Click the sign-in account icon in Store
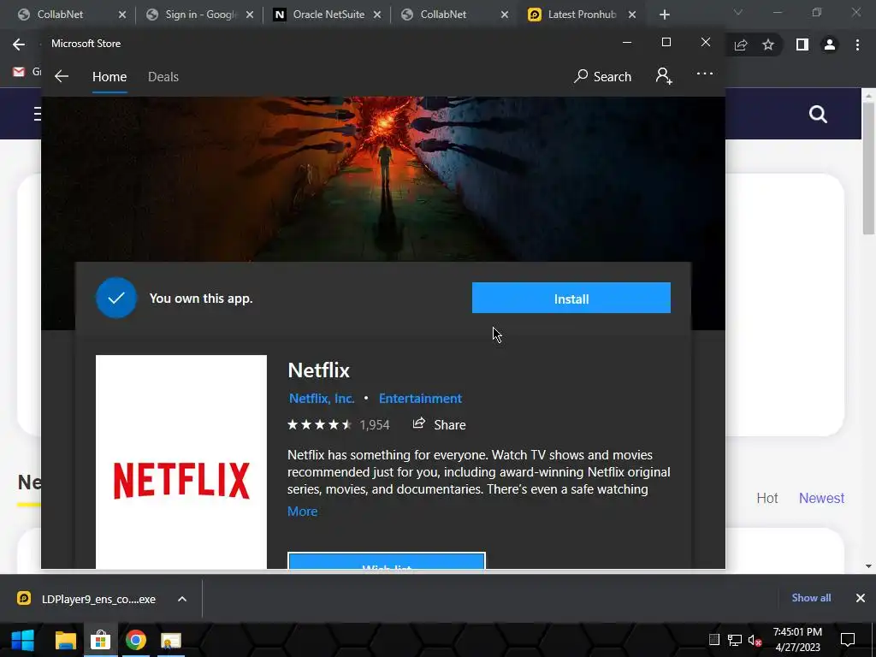 coord(664,76)
